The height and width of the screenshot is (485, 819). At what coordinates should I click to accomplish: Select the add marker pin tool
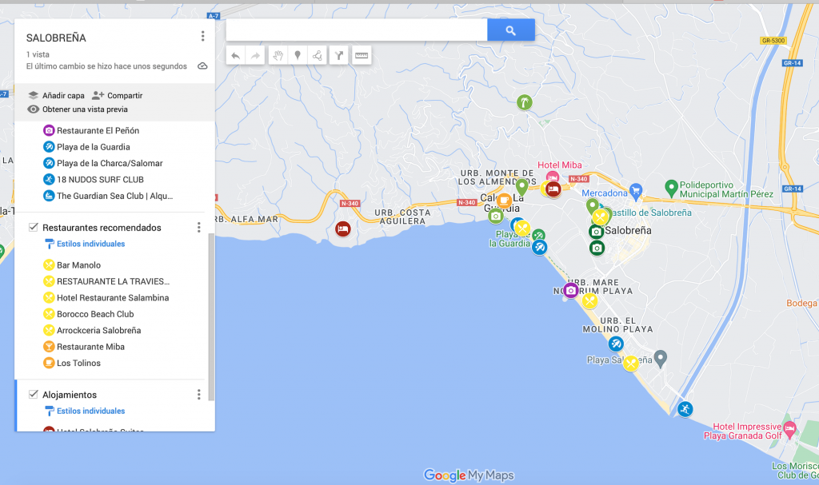(298, 55)
